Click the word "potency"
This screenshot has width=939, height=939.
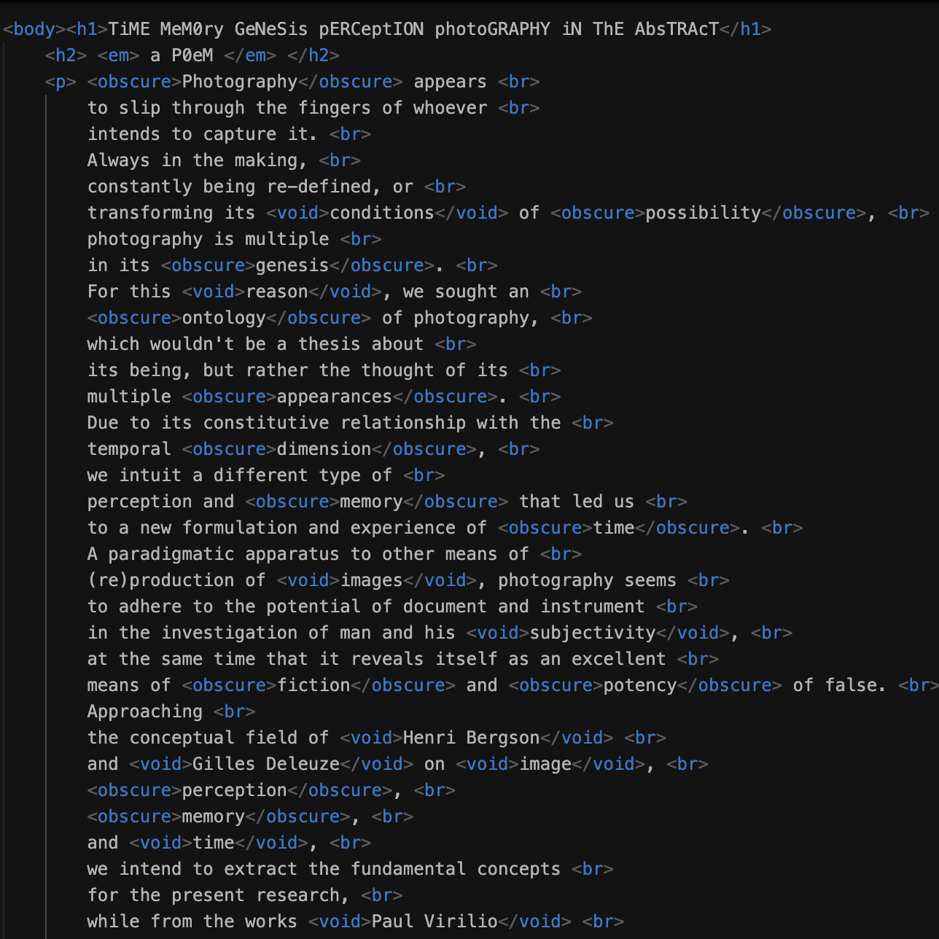click(640, 685)
